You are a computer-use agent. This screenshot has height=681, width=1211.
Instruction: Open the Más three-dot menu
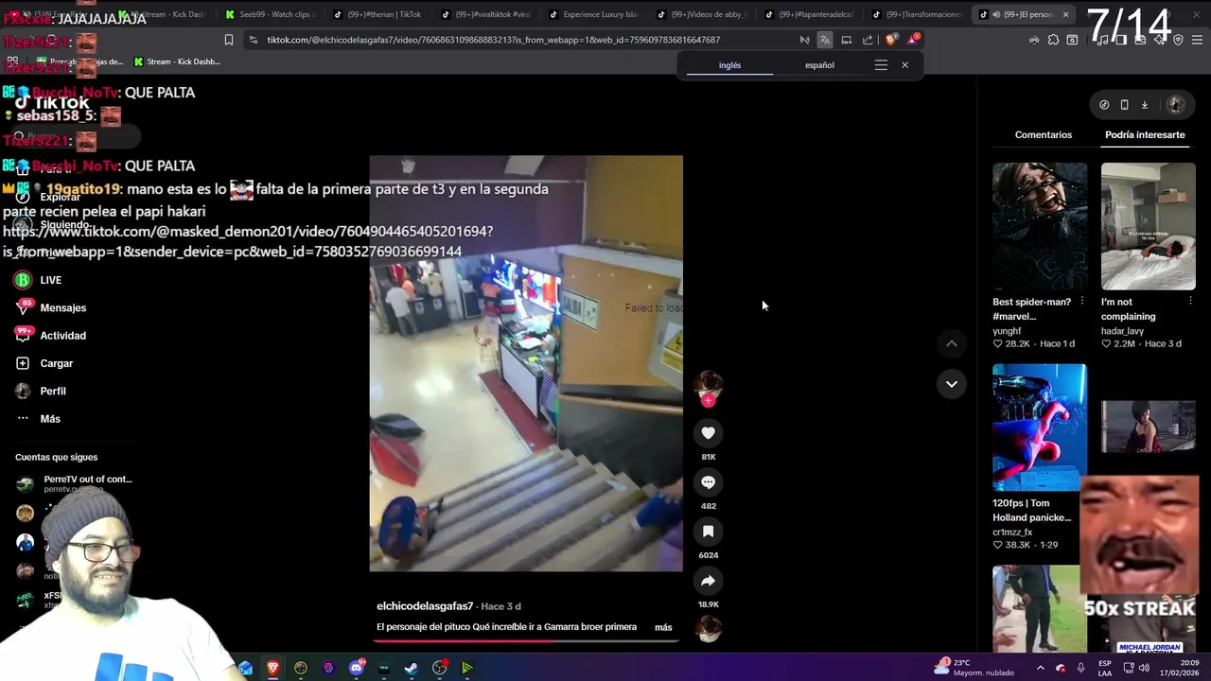coord(49,419)
